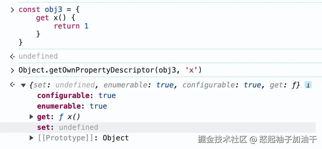
Task: Select the highlighted set: undefined row
Action: [158, 127]
